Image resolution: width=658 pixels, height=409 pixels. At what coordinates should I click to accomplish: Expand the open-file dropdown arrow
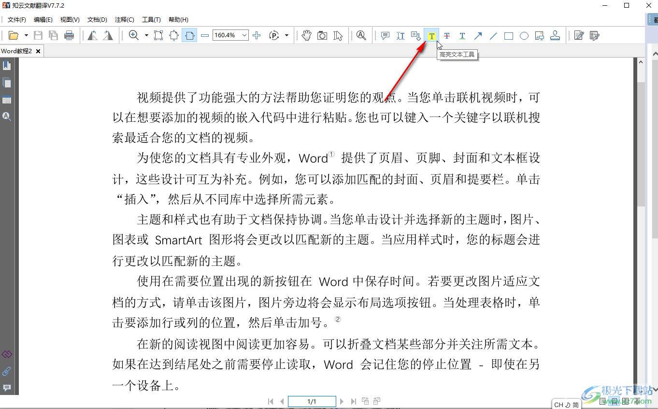26,35
